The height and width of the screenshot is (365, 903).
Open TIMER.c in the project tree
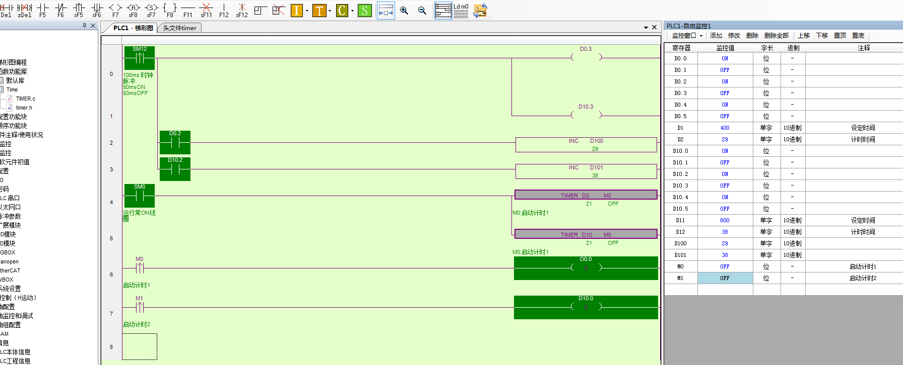25,99
